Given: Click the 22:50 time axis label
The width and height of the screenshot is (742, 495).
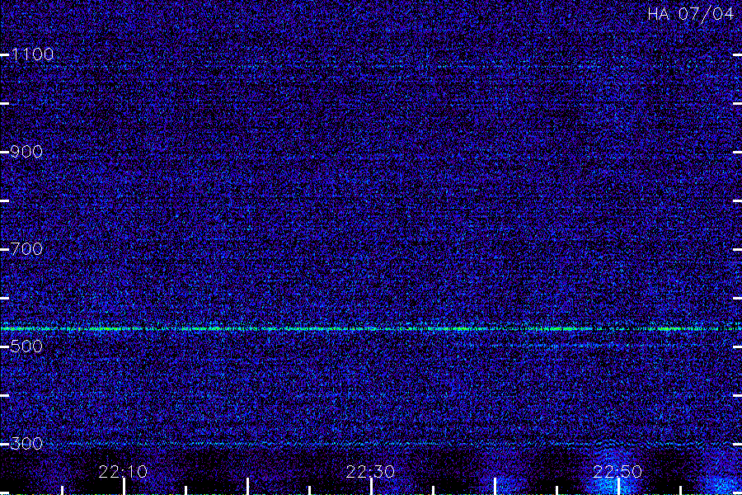Looking at the screenshot, I should click(x=618, y=472).
